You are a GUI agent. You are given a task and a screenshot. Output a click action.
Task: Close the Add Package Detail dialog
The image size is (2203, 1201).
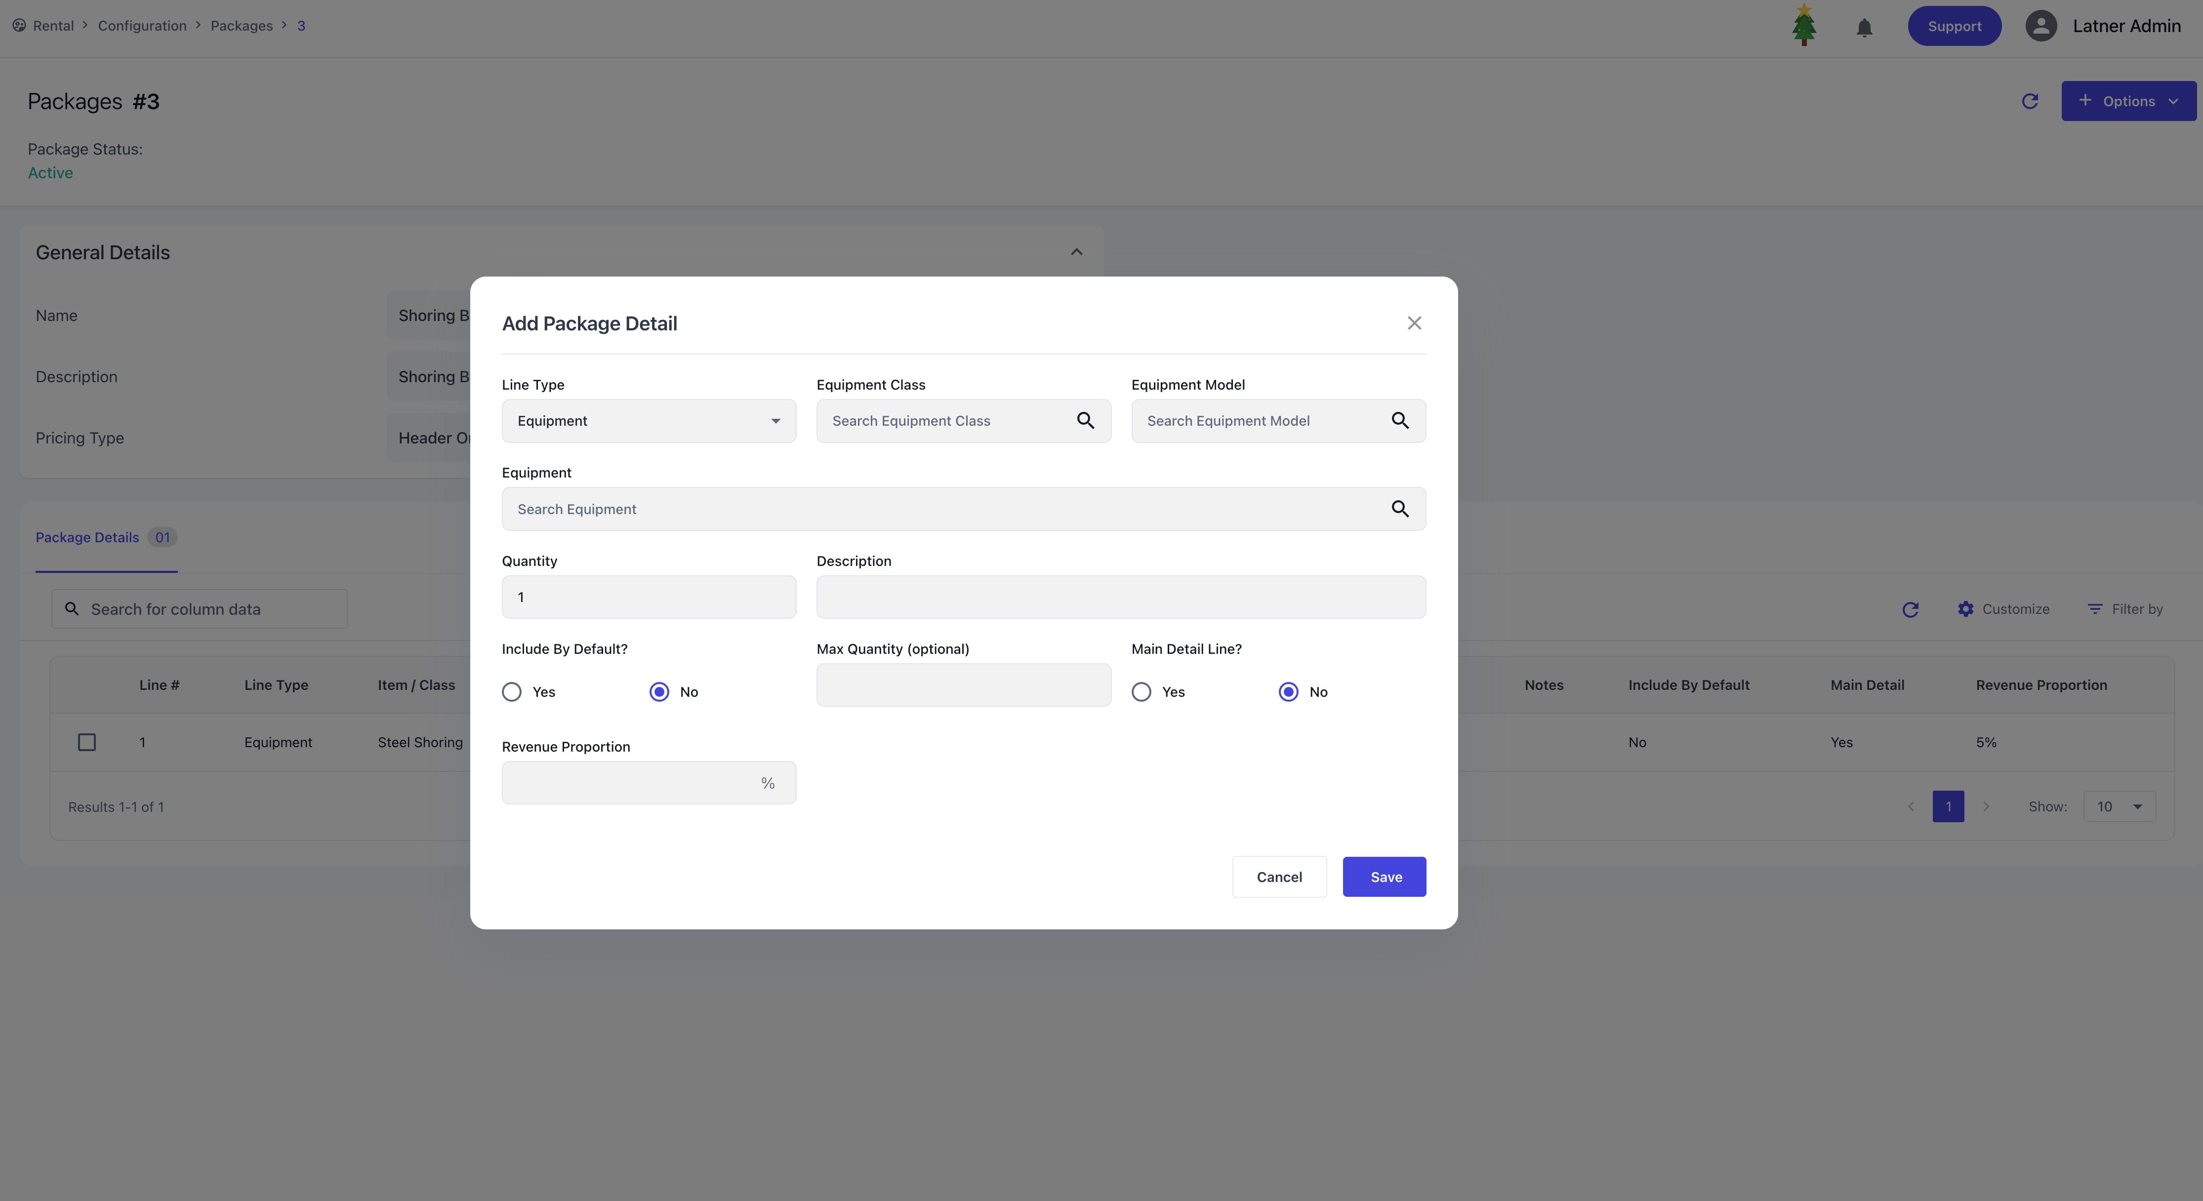1414,323
